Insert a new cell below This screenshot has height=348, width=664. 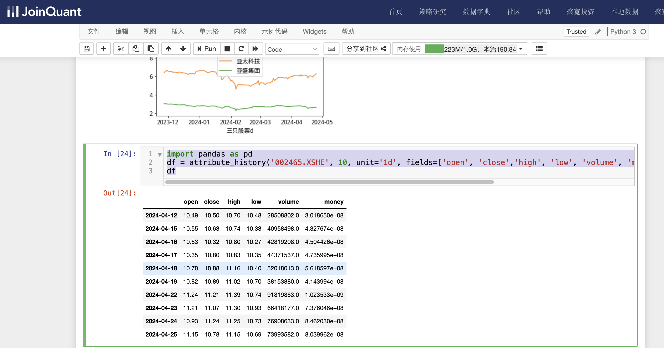[x=103, y=48]
